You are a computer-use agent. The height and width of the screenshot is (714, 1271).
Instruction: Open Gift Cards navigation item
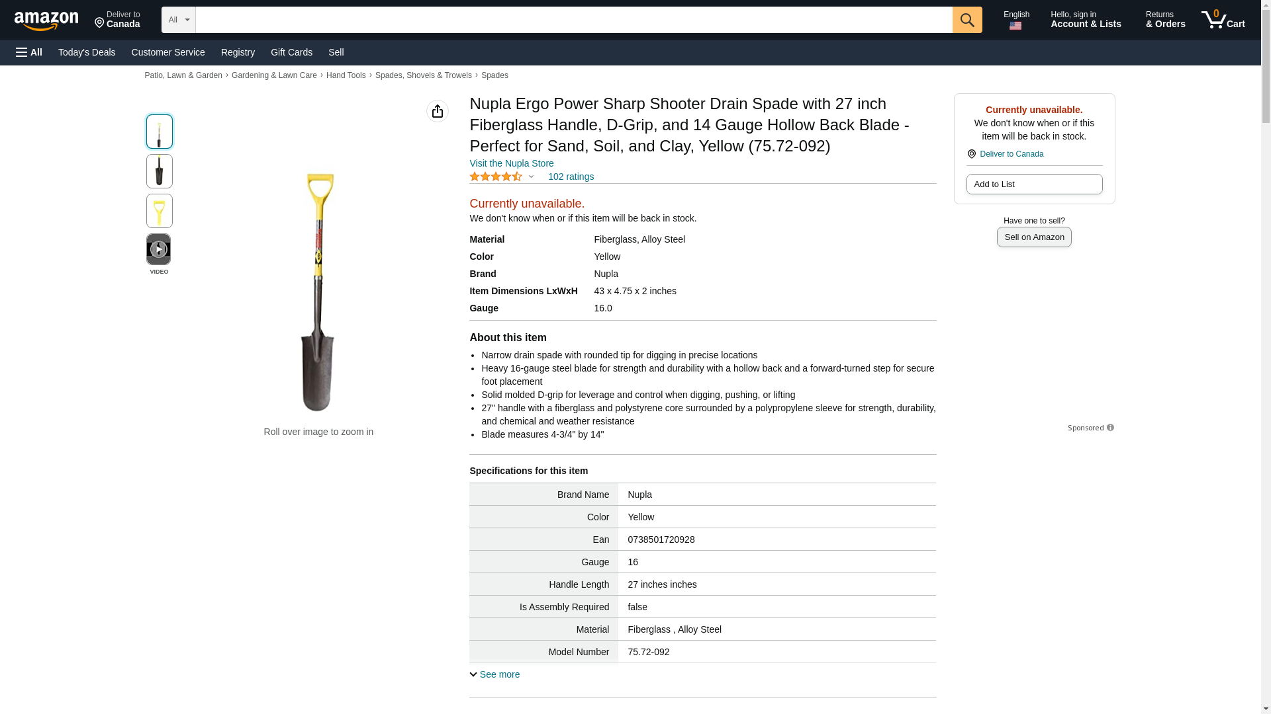[291, 52]
